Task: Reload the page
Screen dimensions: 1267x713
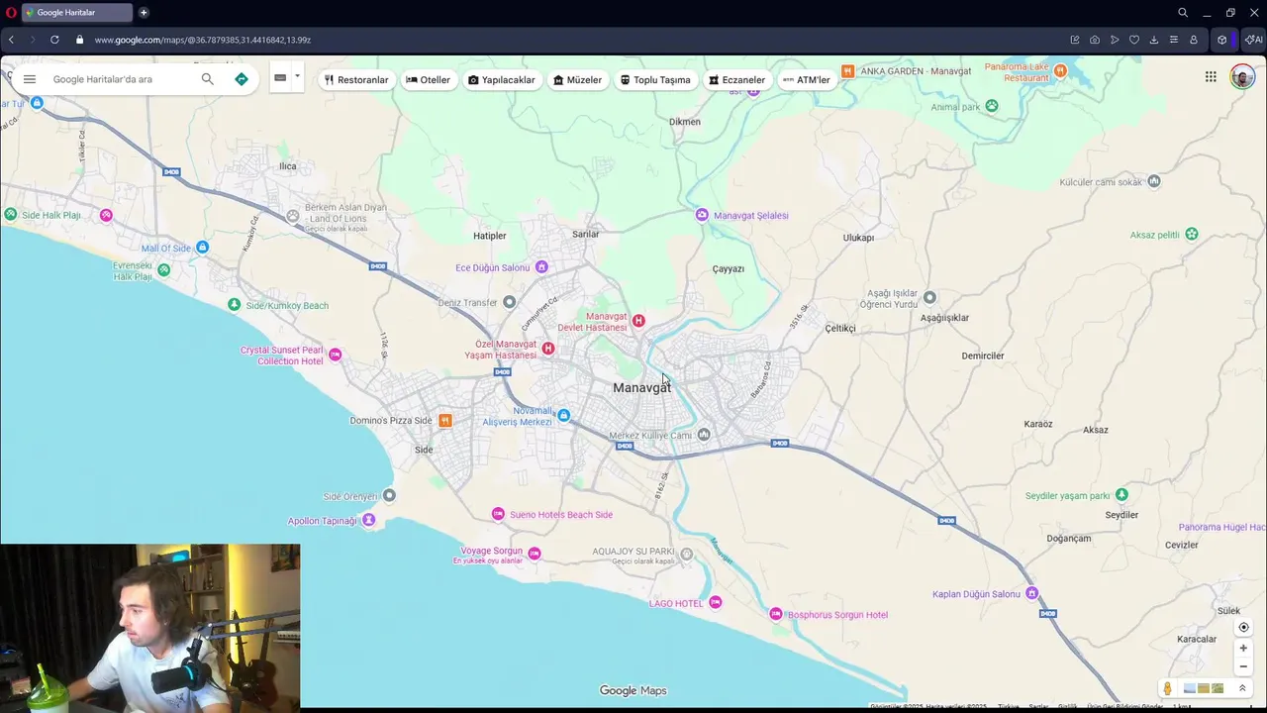Action: coord(54,40)
